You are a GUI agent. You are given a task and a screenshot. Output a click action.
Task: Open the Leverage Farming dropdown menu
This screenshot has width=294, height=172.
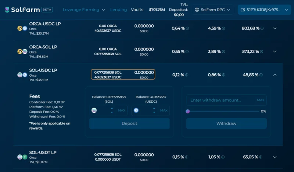pos(84,10)
